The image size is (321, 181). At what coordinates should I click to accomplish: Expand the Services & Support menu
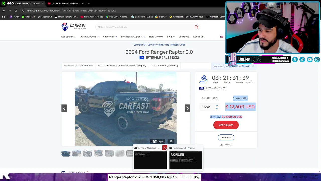[133, 37]
